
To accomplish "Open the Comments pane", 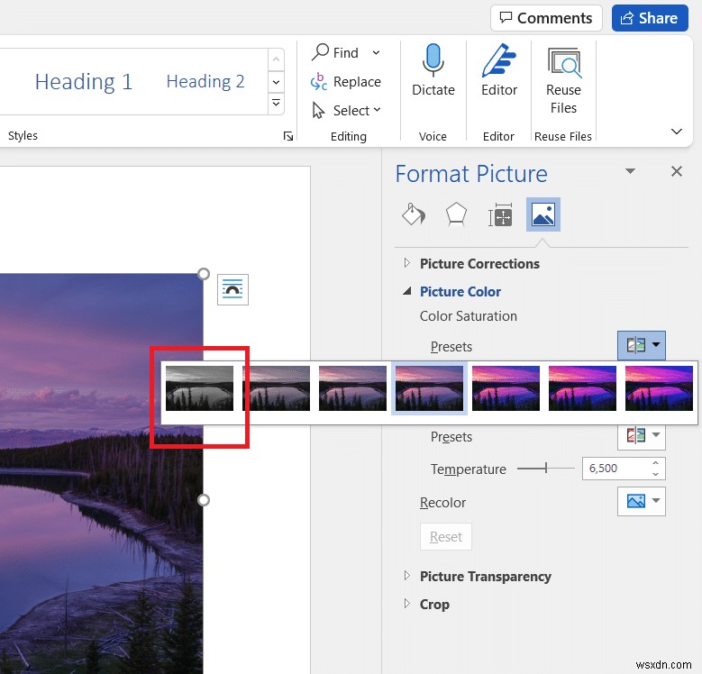I will 546,18.
